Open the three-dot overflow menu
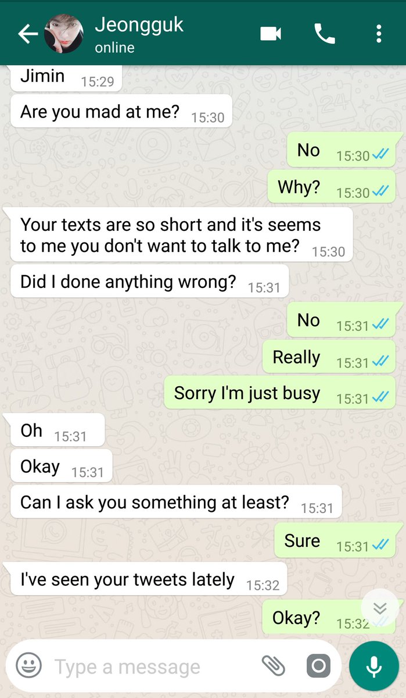This screenshot has width=406, height=698. click(379, 34)
